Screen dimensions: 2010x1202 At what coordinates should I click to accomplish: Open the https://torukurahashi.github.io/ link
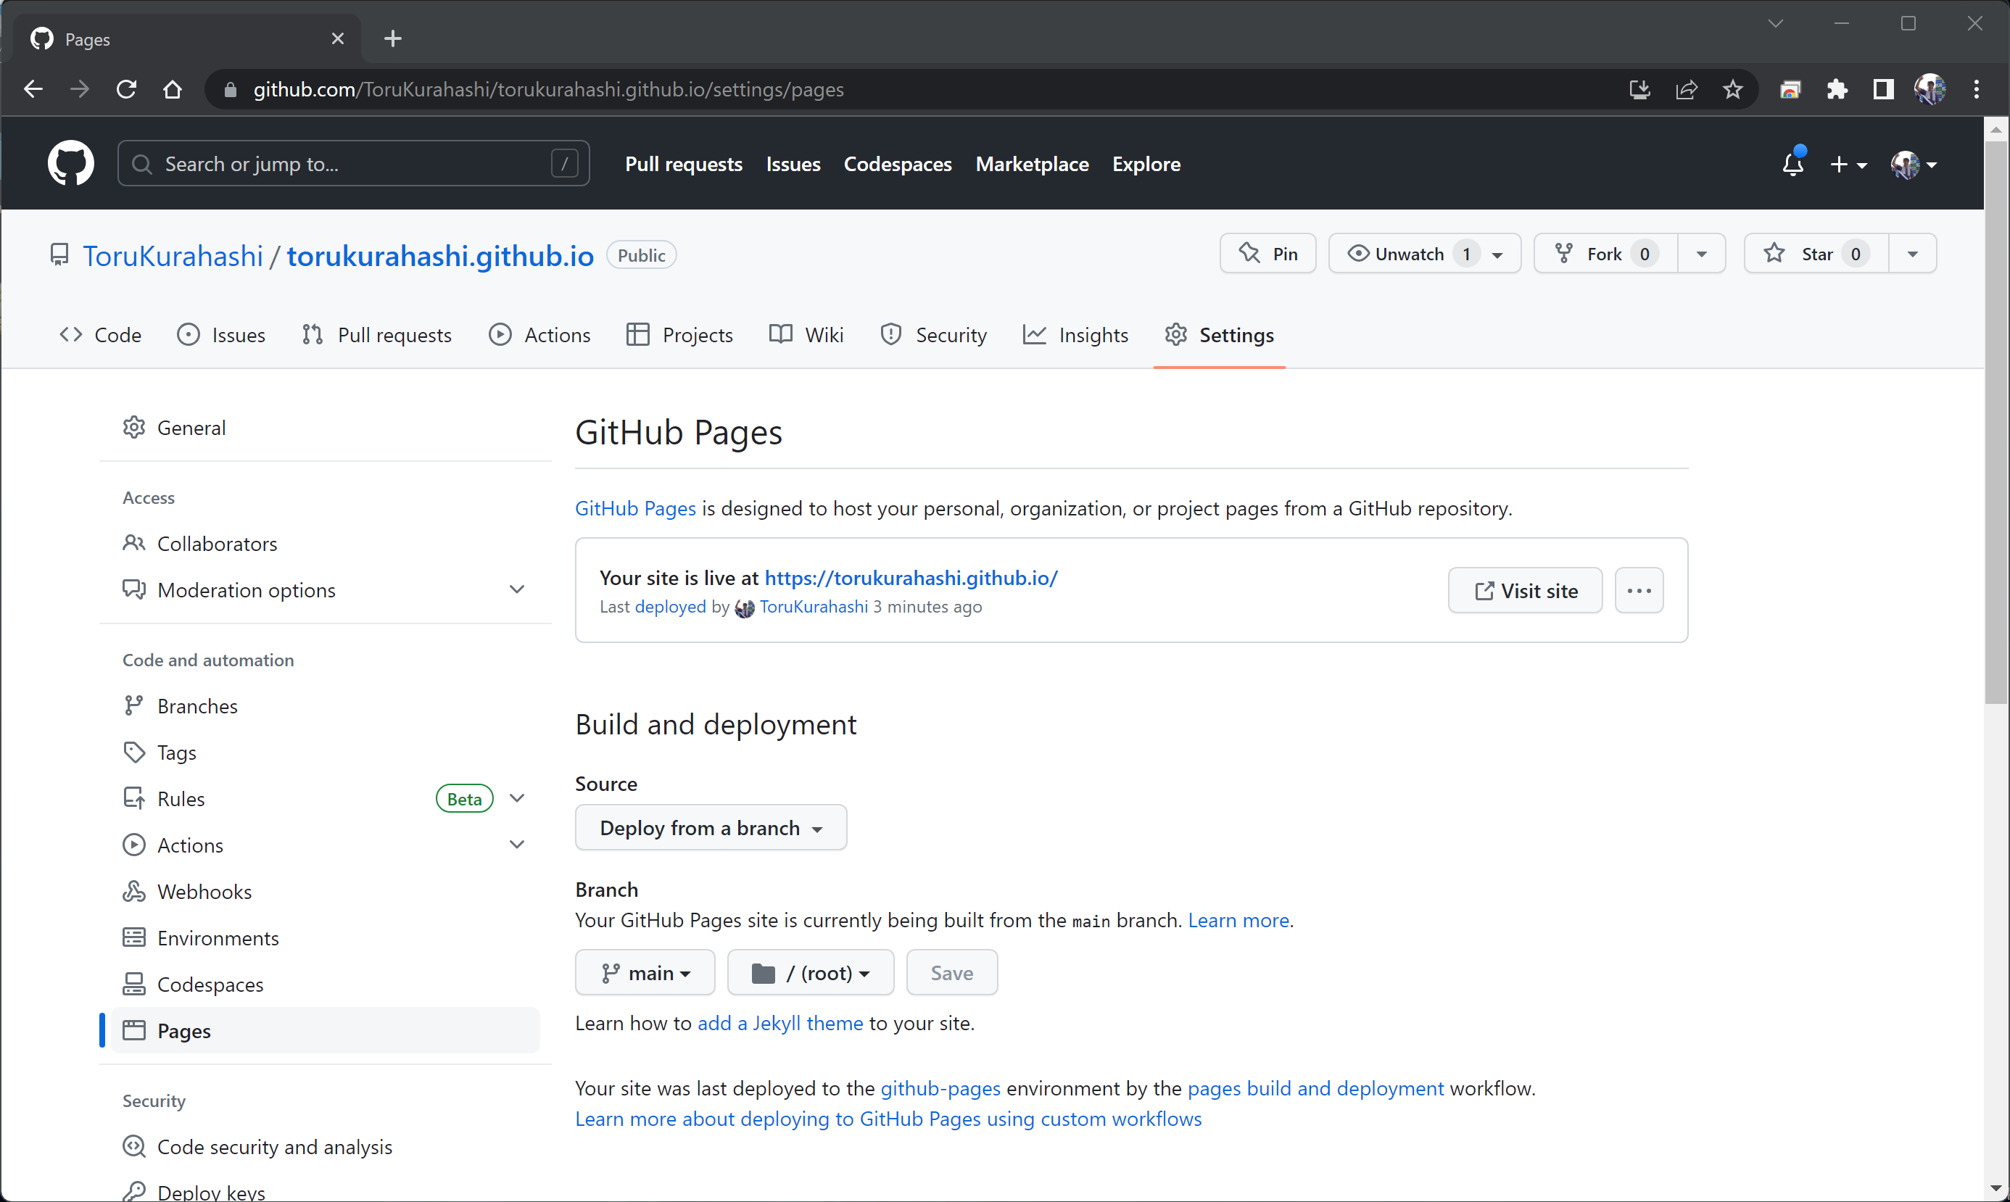click(911, 578)
